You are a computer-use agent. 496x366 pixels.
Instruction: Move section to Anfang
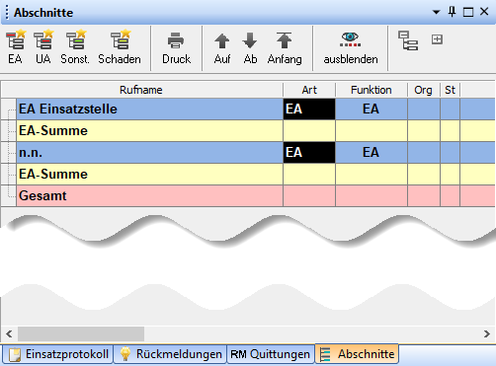(285, 47)
